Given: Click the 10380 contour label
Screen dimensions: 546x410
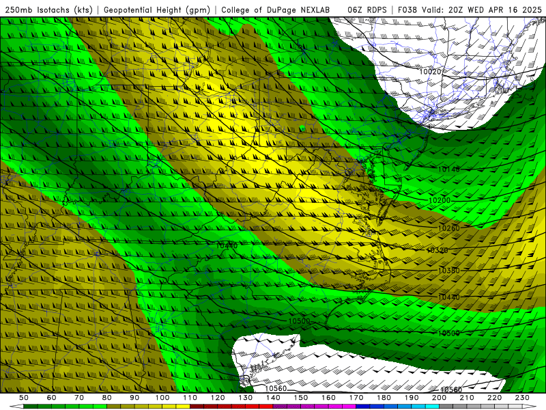Looking at the screenshot, I should 449,271.
